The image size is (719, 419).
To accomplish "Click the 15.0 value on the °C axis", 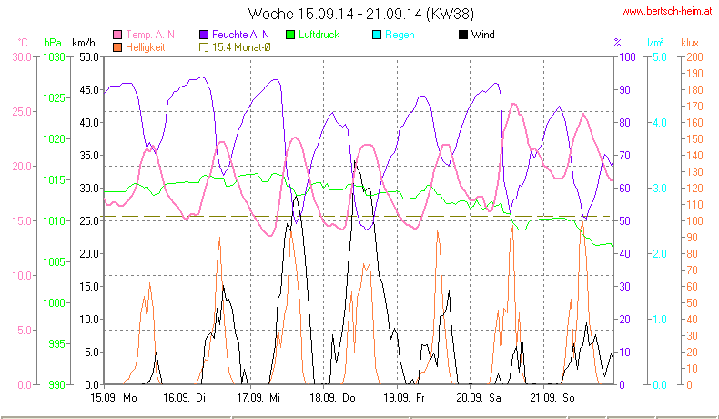I will [22, 220].
